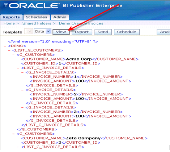Collapse LIST_G_INVOICE_DETAILS under Zeta Company
This screenshot has width=170, height=152.
pyautogui.click(x=18, y=147)
